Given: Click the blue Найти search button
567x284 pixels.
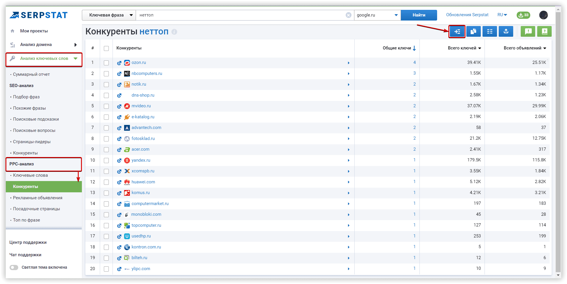Looking at the screenshot, I should point(419,15).
